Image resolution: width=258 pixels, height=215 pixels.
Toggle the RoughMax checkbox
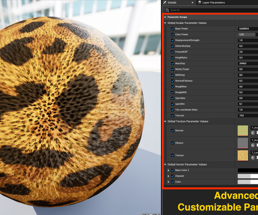[172, 86]
